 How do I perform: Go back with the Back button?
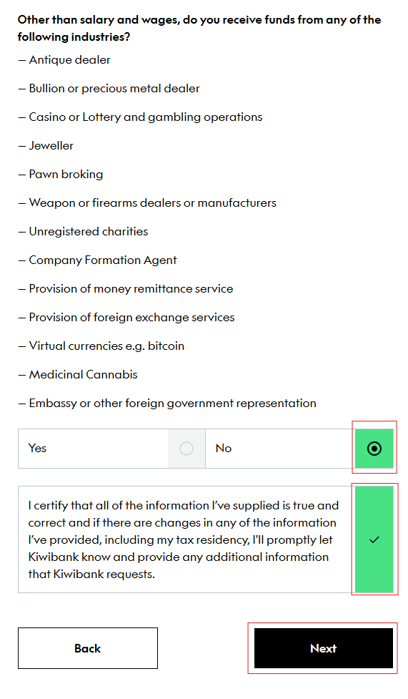[x=88, y=648]
